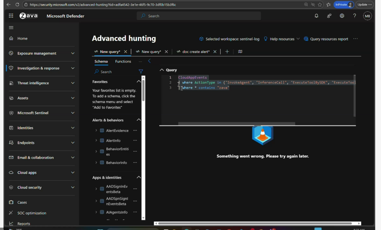Switch to the Functions tab
381x230 pixels.
click(x=123, y=62)
